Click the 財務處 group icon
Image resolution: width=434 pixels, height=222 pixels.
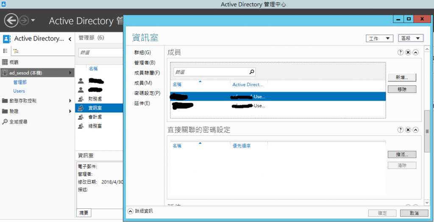(x=81, y=98)
